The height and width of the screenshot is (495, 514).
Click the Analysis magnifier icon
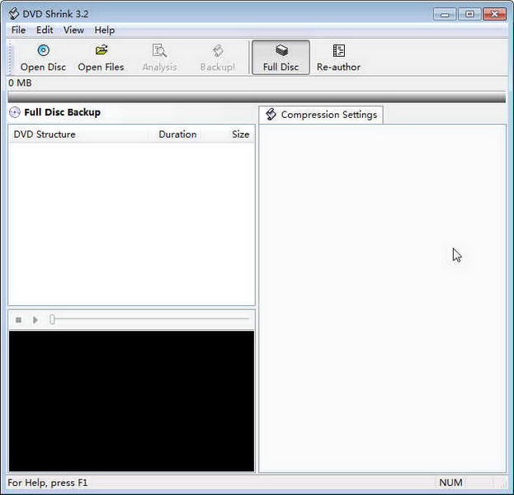[x=159, y=50]
